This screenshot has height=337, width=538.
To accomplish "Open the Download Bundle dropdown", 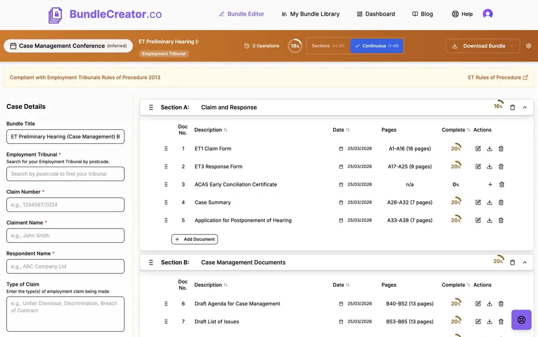I will click(483, 46).
